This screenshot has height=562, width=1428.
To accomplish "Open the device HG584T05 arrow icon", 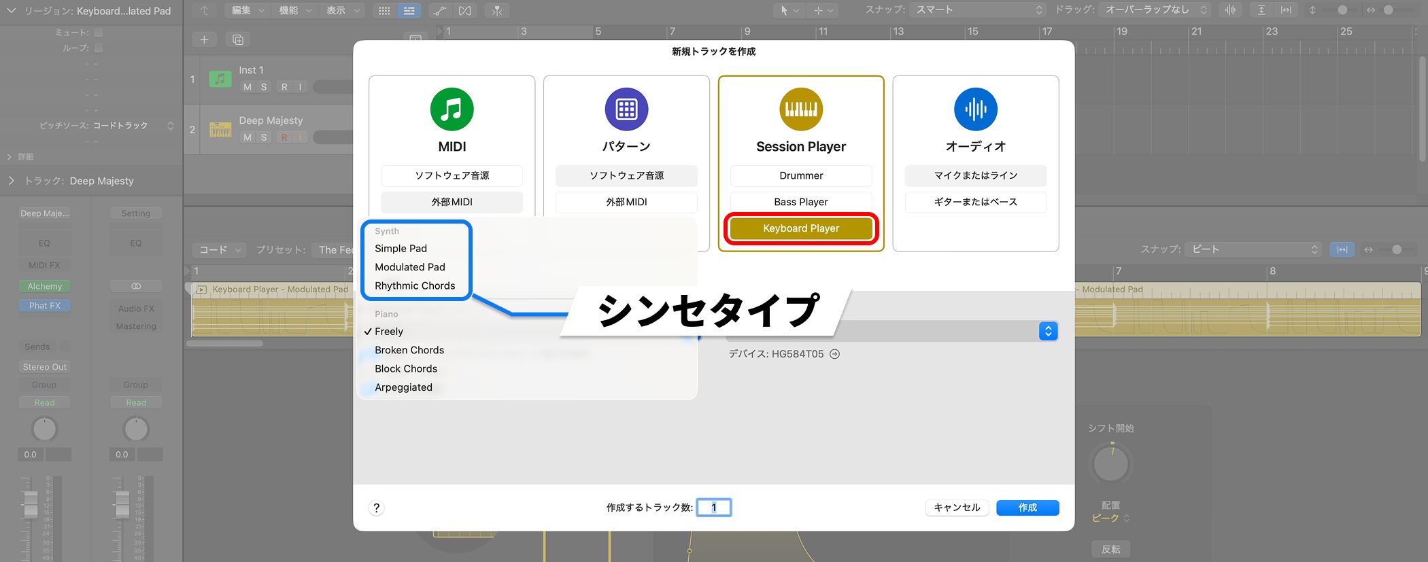I will pos(834,354).
